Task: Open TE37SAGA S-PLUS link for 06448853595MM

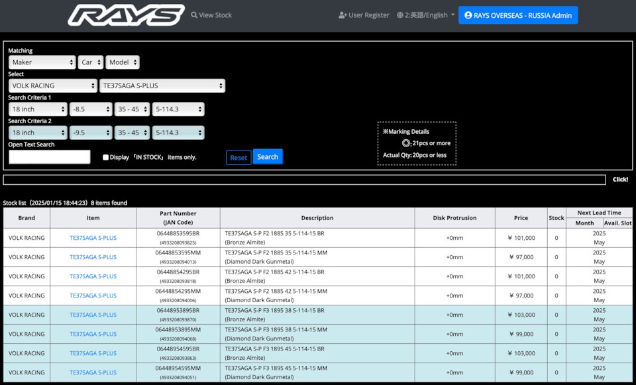Action: point(93,257)
